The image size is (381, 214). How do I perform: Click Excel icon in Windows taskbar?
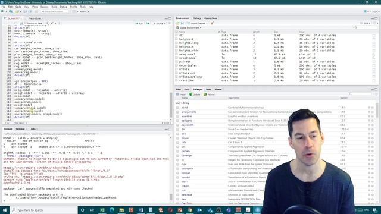102,210
